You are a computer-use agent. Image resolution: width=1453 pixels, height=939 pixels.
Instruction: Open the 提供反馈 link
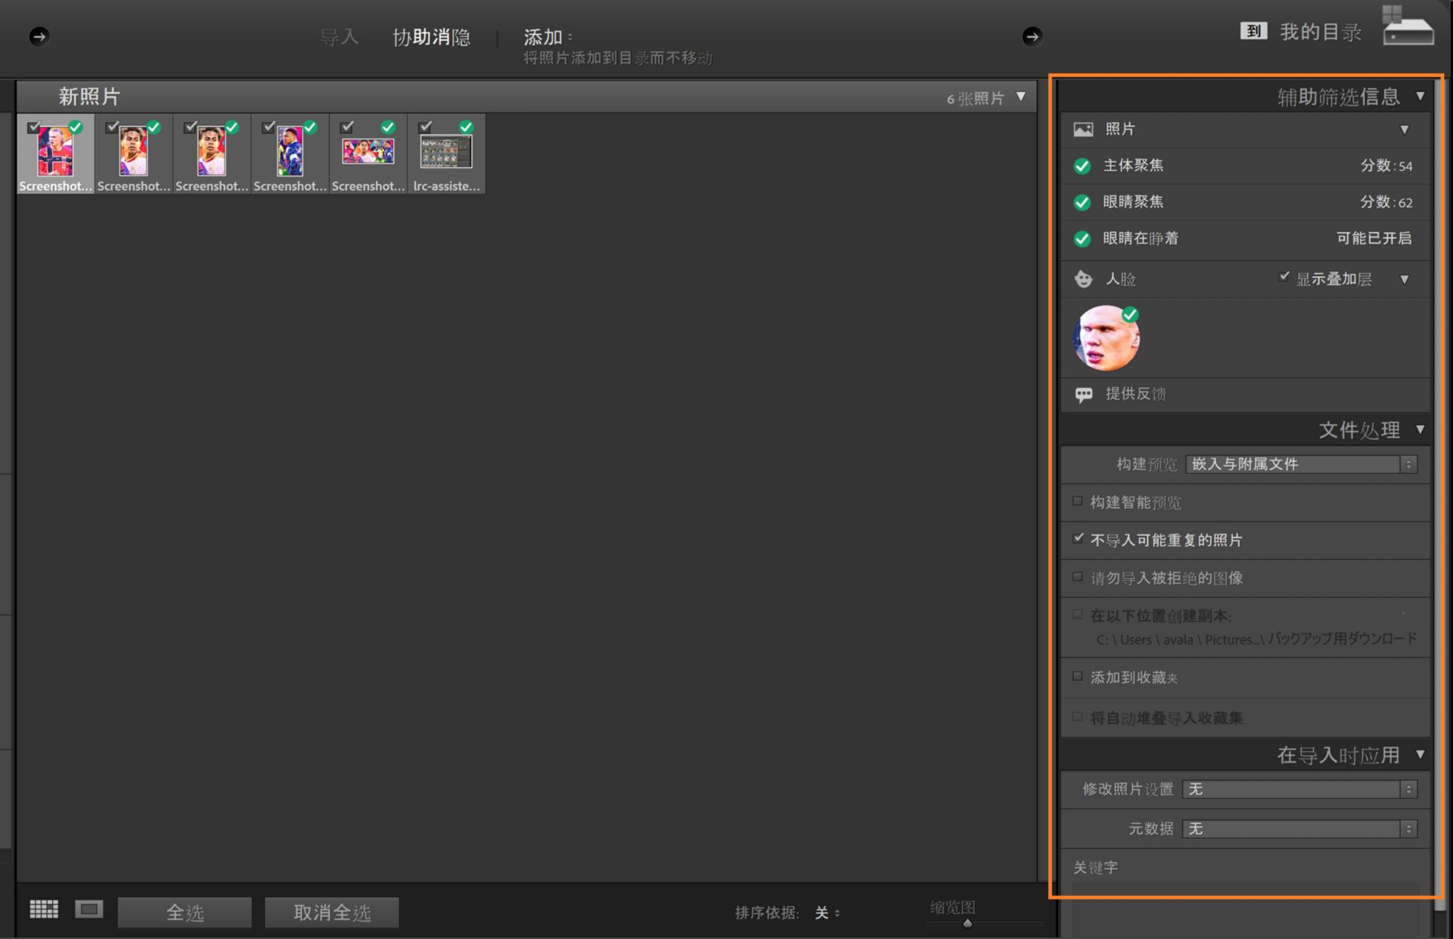[x=1135, y=393]
